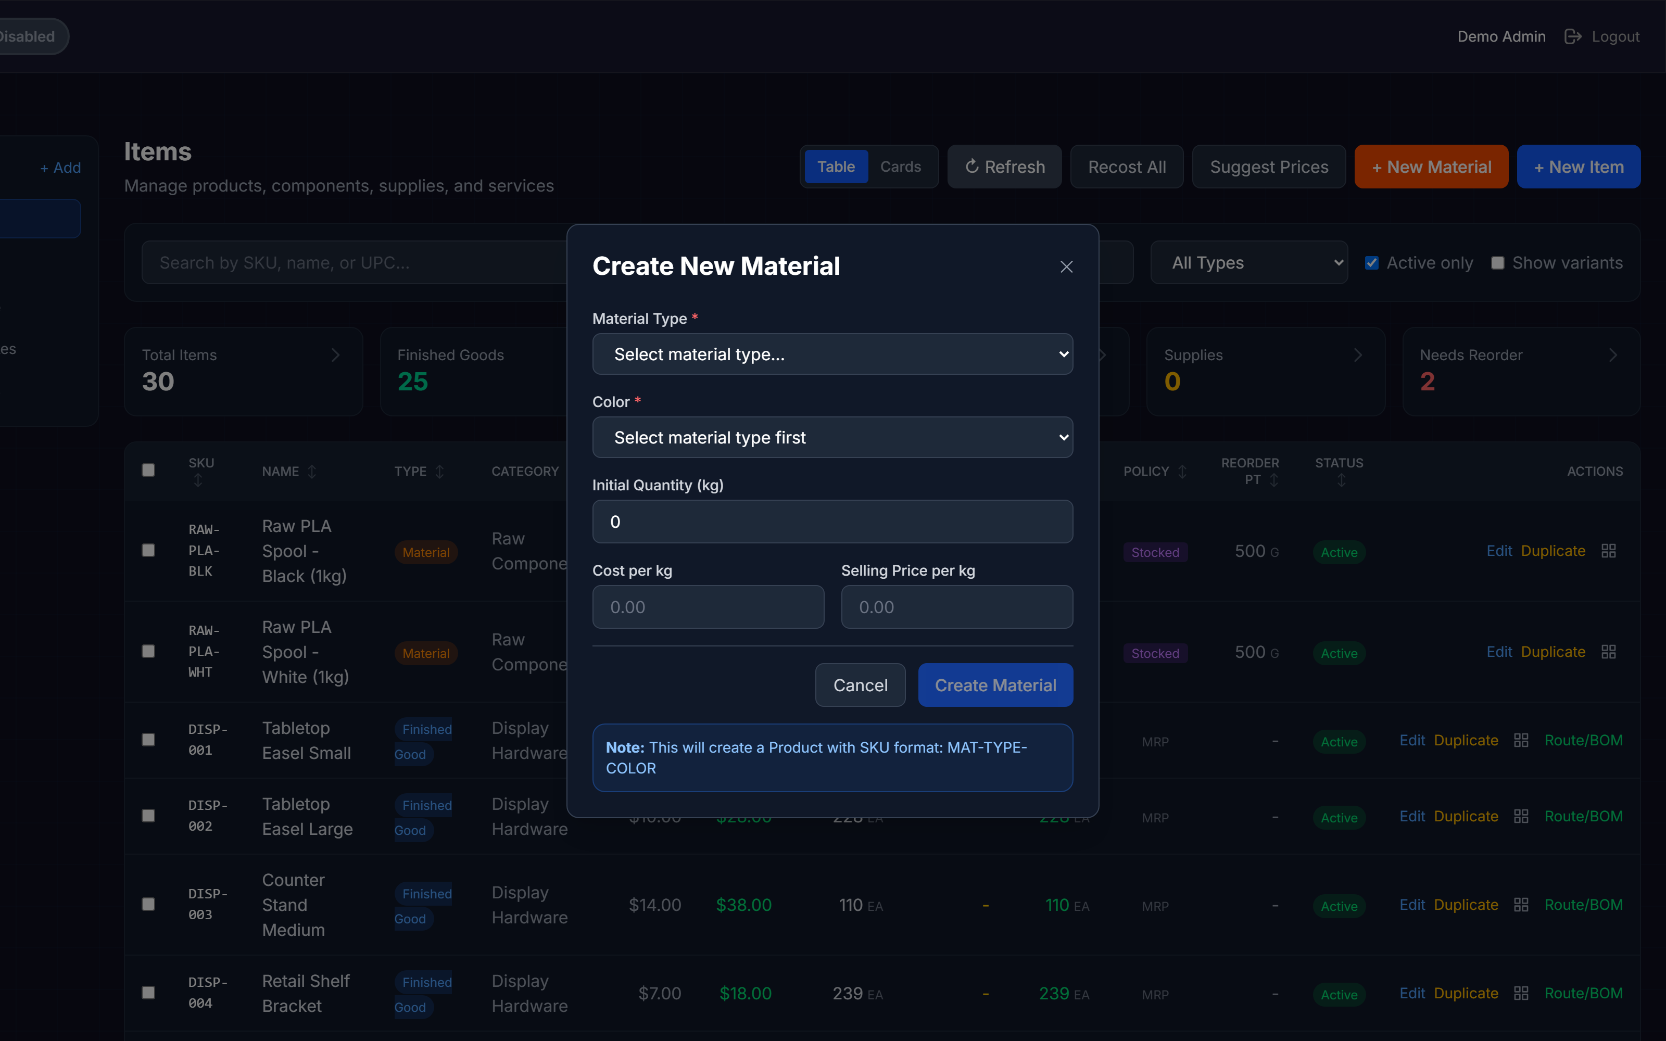Sort by POLICY column arrows

click(1182, 472)
